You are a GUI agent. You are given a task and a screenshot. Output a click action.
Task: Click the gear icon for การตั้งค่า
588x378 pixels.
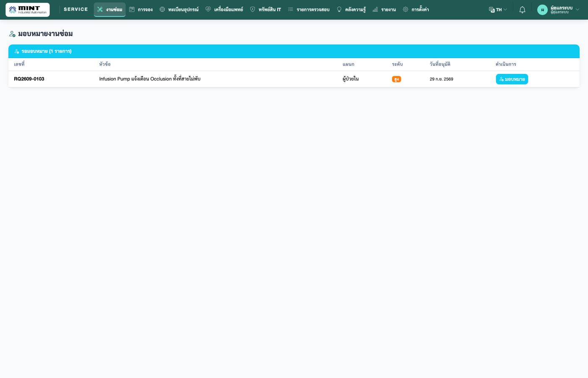pos(405,9)
